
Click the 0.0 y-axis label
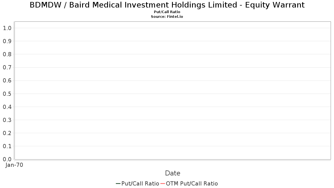(7, 159)
